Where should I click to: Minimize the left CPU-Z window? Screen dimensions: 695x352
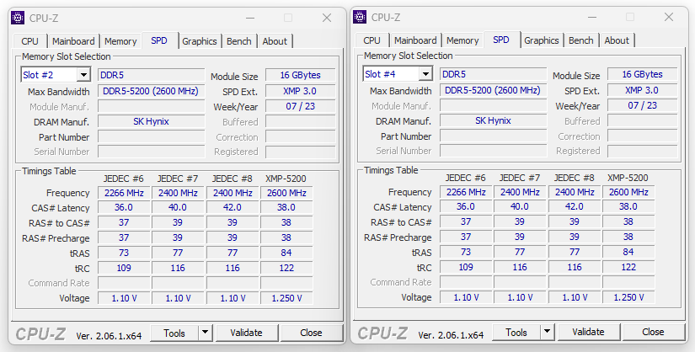(x=250, y=18)
